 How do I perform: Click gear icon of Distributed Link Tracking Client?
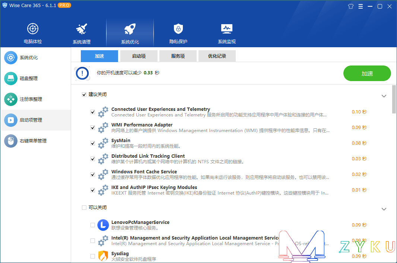click(x=103, y=159)
